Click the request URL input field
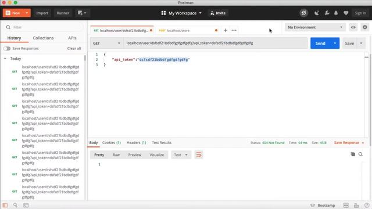Image resolution: width=372 pixels, height=209 pixels. 216,43
